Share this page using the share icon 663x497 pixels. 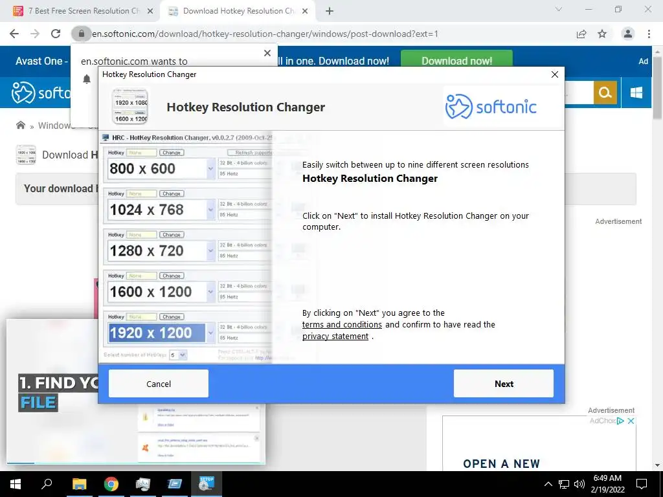(581, 34)
